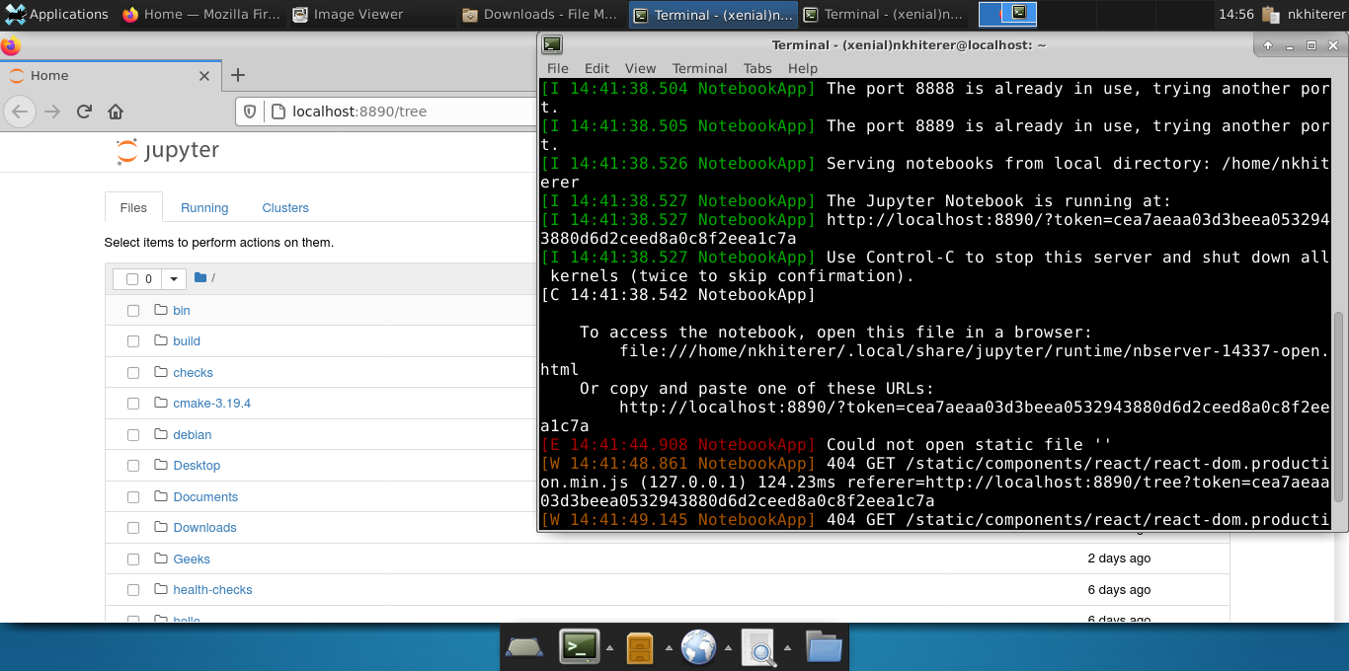Screen dimensions: 1349x671
Task: Click the Firefox forward arrow button
Action: pyautogui.click(x=52, y=112)
